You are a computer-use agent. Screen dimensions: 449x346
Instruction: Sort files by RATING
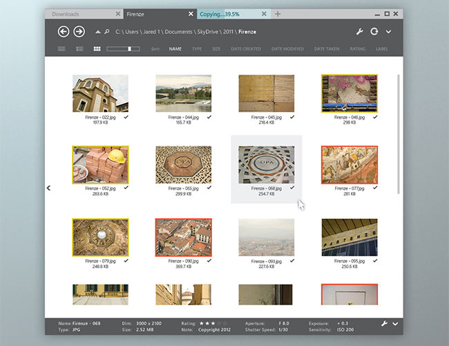pos(358,49)
